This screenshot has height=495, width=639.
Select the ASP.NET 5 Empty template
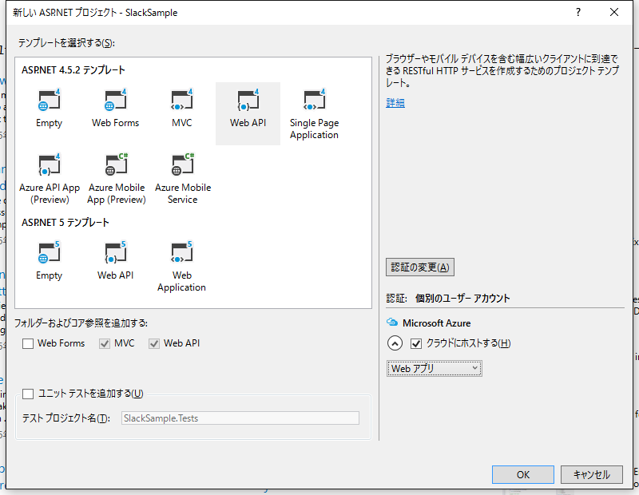pos(49,261)
